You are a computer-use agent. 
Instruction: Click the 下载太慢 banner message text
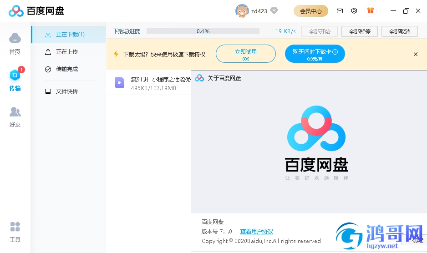tap(164, 54)
